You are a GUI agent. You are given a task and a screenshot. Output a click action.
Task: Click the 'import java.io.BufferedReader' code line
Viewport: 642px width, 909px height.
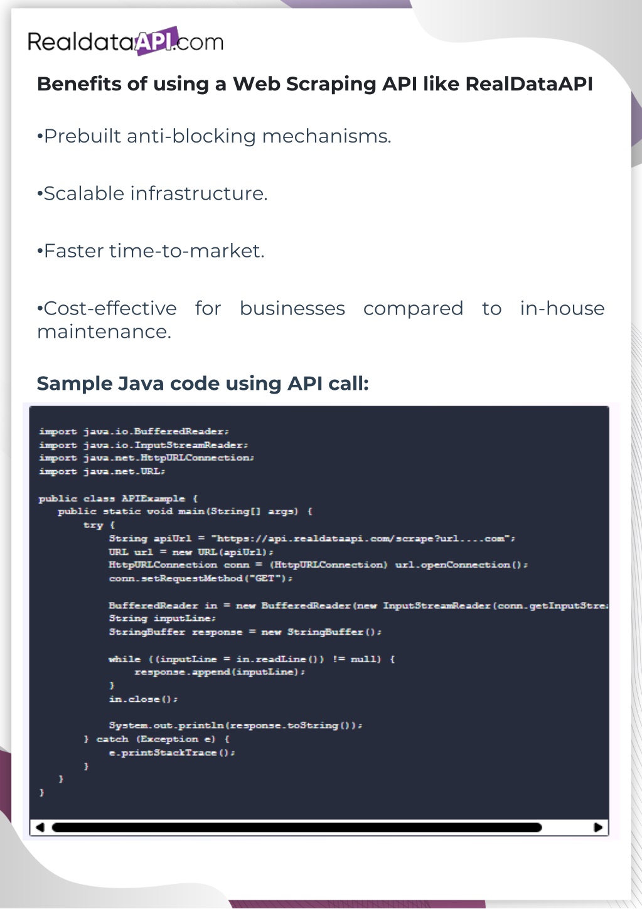134,431
